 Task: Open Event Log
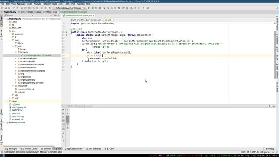[269, 149]
